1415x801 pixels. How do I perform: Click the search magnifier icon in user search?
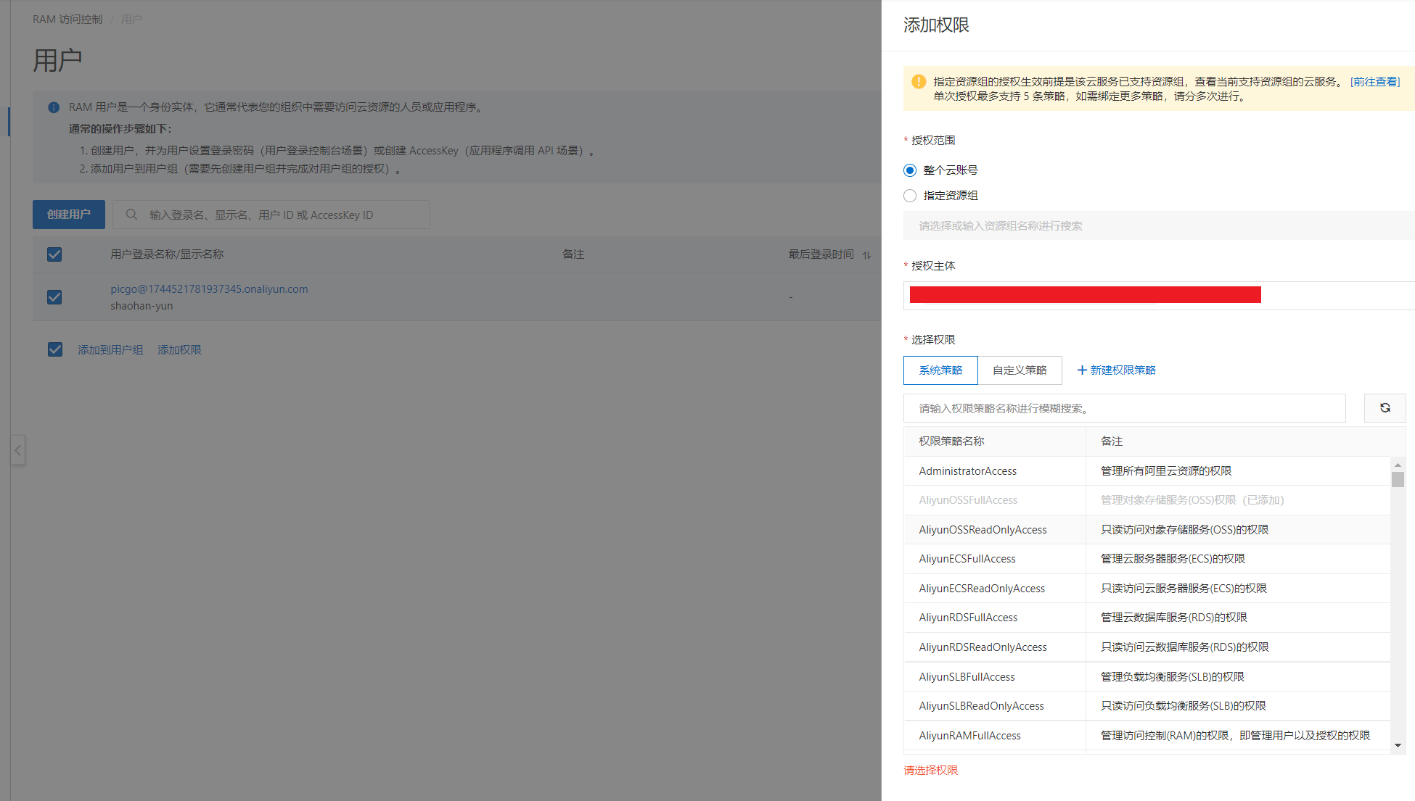point(131,215)
